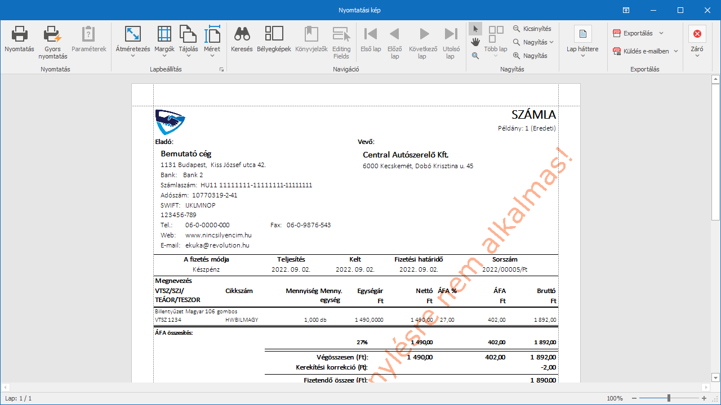Click the tax number 10770319-2-41
Viewport: 721px width, 405px height.
pos(215,195)
